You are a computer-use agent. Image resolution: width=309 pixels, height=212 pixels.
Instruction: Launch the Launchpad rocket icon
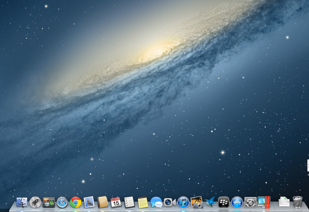tap(35, 202)
